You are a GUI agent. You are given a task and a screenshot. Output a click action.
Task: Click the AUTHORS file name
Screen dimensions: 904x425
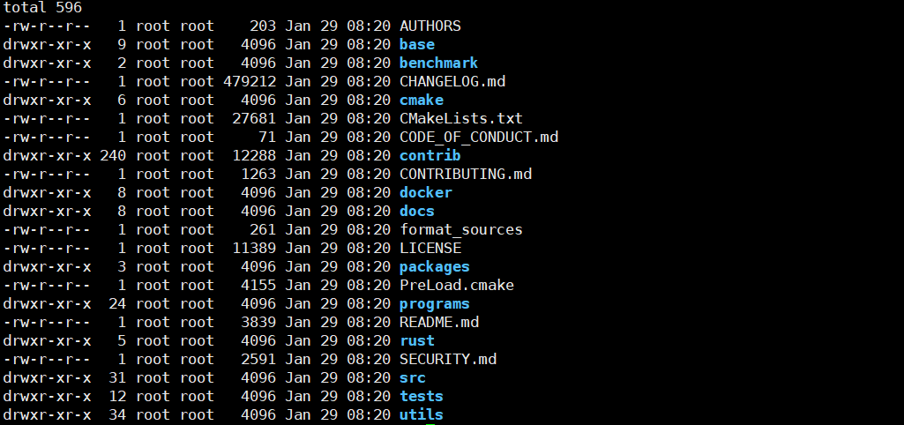click(430, 26)
